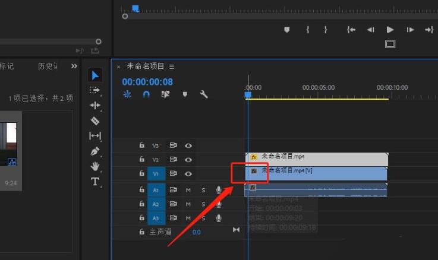Viewport: 438px width, 260px height.
Task: Select the Track Select Forward tool
Action: click(95, 90)
